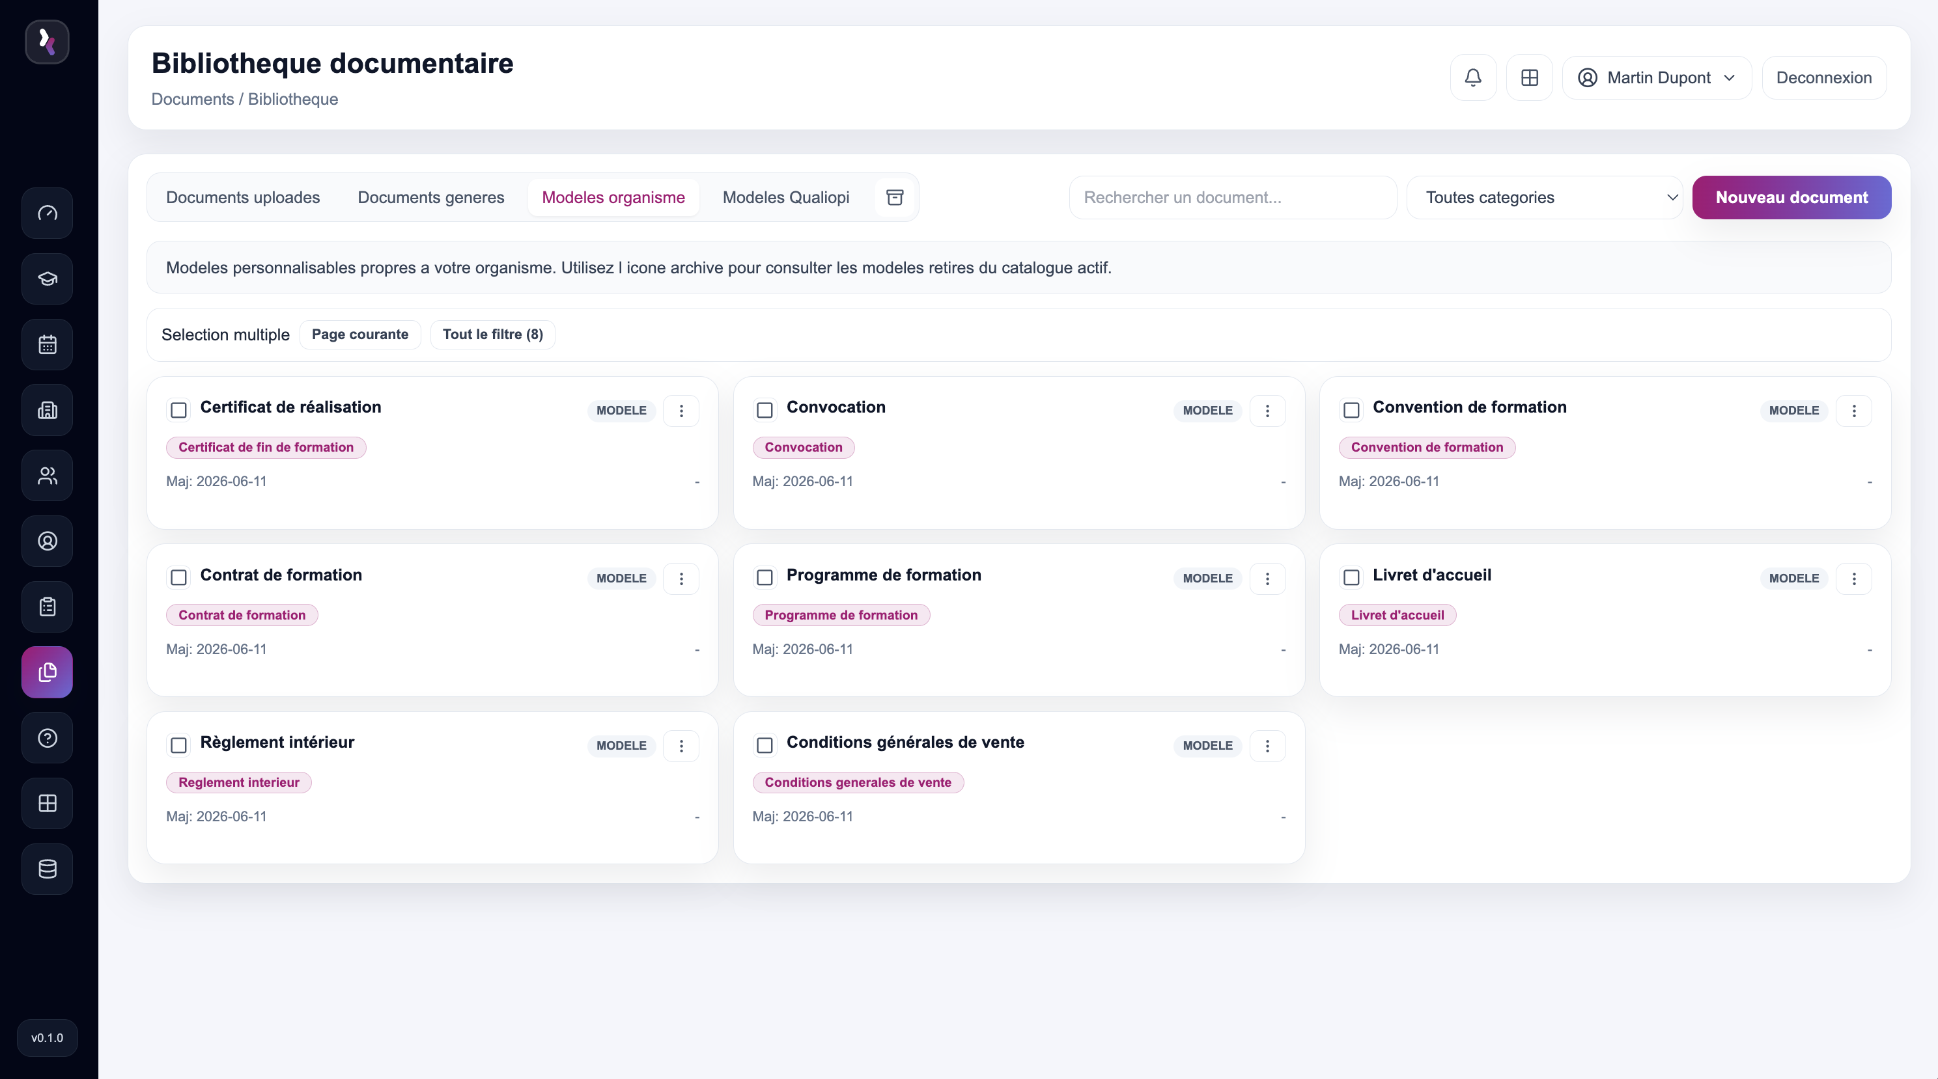
Task: Select the Conditions générales de vente checkbox
Action: point(765,745)
